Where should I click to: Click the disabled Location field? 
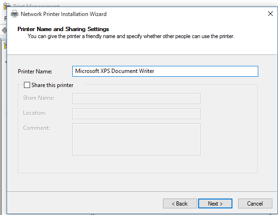(136, 113)
